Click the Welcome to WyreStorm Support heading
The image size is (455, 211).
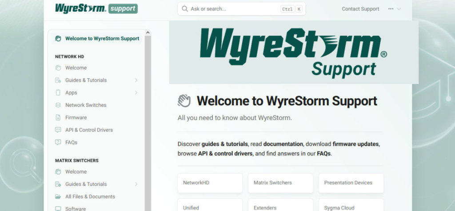click(x=287, y=101)
